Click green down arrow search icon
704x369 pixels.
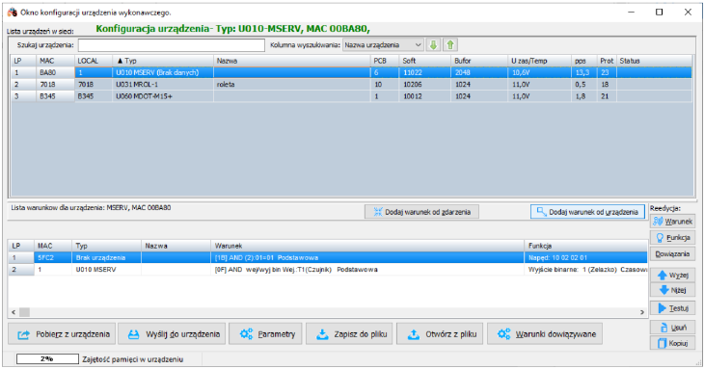[x=433, y=45]
